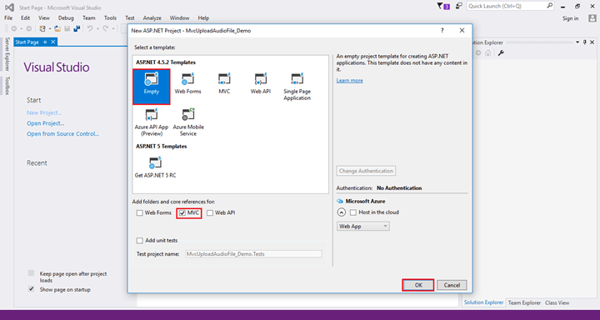The width and height of the screenshot is (600, 320).
Task: Expand the Undo history dropdown arrow
Action: pos(97,28)
